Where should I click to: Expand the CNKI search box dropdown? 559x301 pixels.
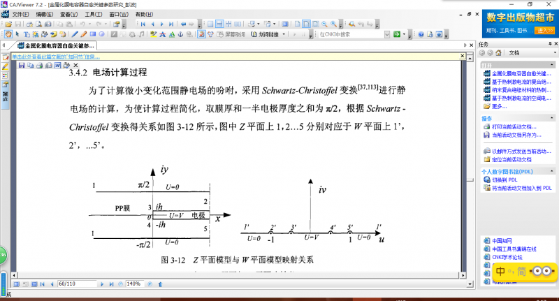(387, 34)
